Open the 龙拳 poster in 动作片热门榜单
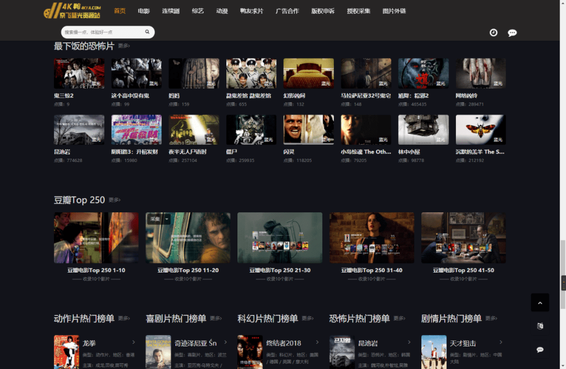Image resolution: width=566 pixels, height=369 pixels. (x=67, y=352)
